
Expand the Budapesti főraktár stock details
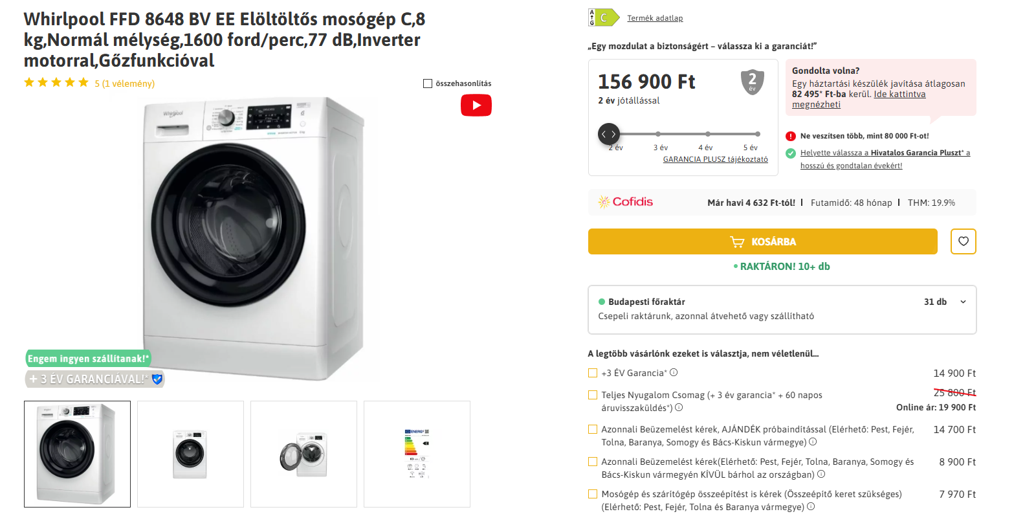pos(963,302)
